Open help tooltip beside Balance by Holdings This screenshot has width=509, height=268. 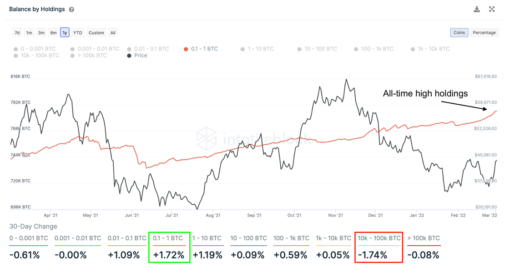pos(71,10)
